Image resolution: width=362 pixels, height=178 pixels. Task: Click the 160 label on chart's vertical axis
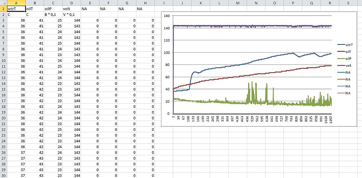[x=167, y=16]
